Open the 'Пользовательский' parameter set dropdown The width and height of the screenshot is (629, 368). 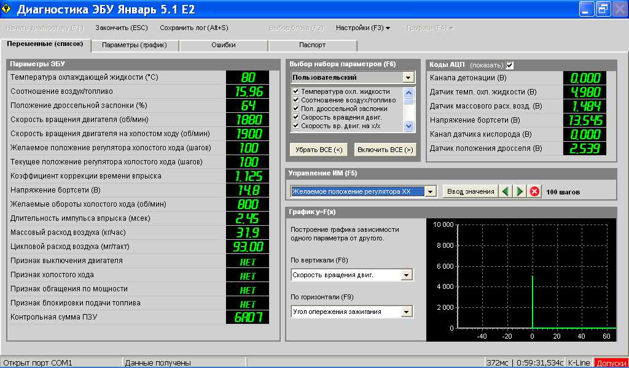click(408, 77)
